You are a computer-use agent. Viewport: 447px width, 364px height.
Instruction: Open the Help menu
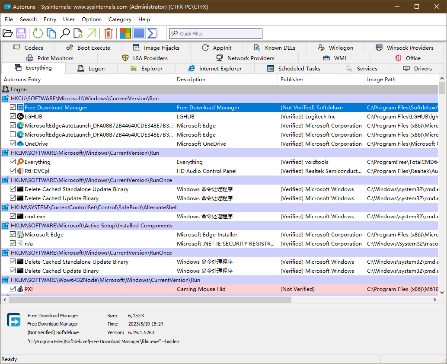[144, 19]
